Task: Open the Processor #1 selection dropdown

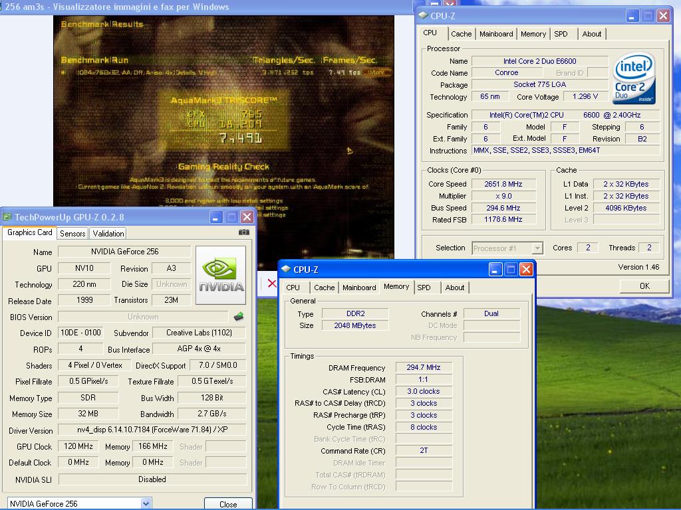Action: [537, 248]
